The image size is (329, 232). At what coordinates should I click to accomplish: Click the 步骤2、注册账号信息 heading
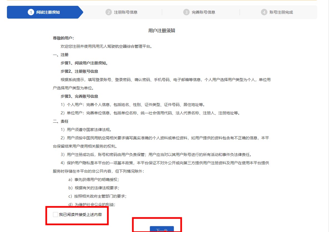pos(79,71)
